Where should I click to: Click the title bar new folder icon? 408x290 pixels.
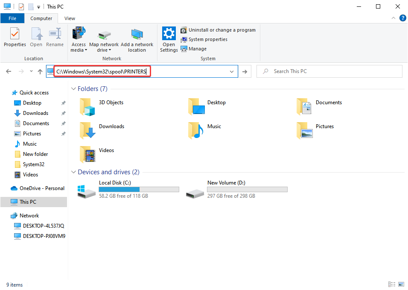point(31,6)
